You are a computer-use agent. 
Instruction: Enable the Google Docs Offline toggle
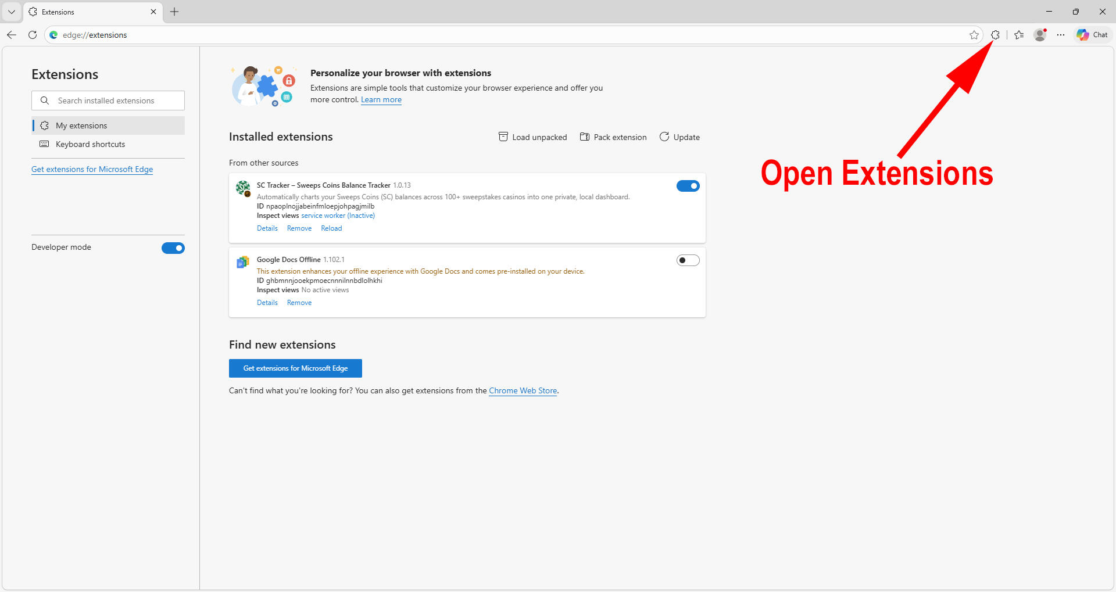(688, 260)
